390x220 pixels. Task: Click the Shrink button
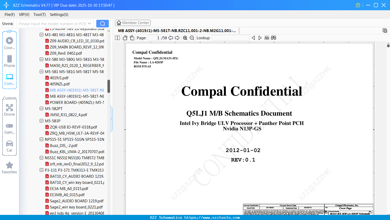[x=8, y=24]
